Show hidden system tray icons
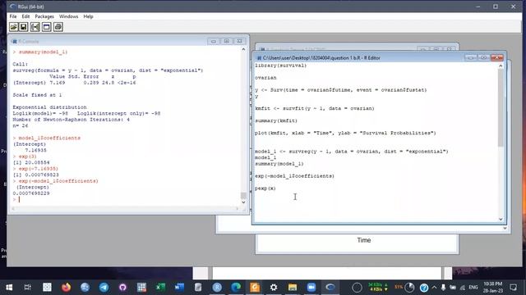 click(434, 288)
